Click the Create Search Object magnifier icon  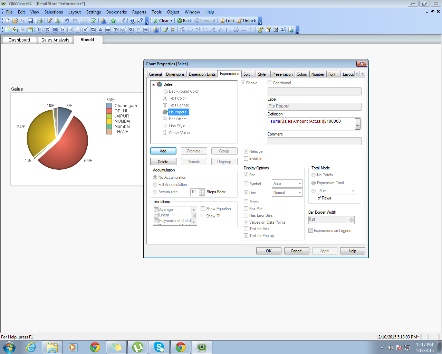(x=131, y=30)
